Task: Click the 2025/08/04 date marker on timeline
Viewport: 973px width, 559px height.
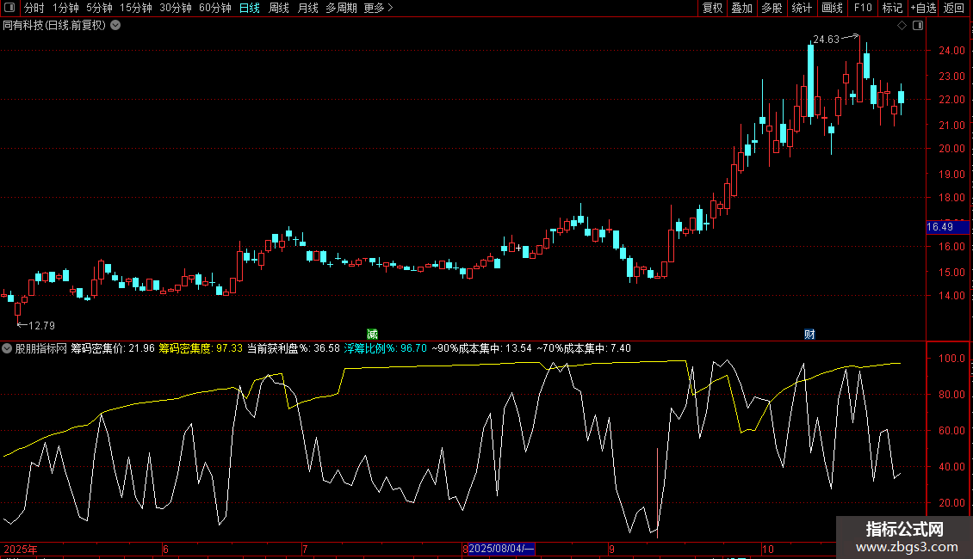Action: tap(501, 549)
